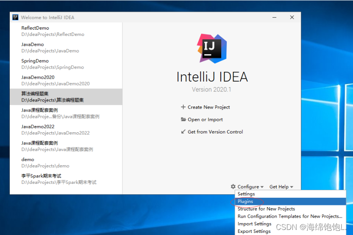Open the demo recent project
This screenshot has width=353, height=235.
coord(66,162)
